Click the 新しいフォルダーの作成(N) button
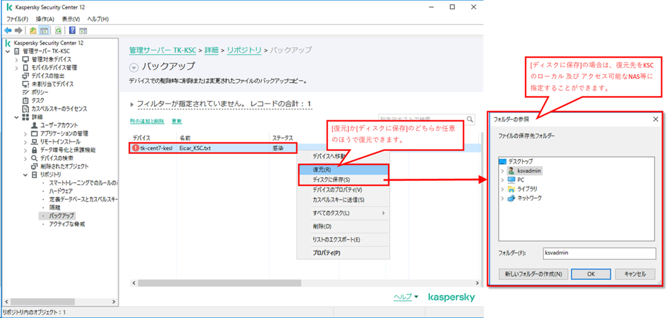This screenshot has width=668, height=318. coord(533,274)
